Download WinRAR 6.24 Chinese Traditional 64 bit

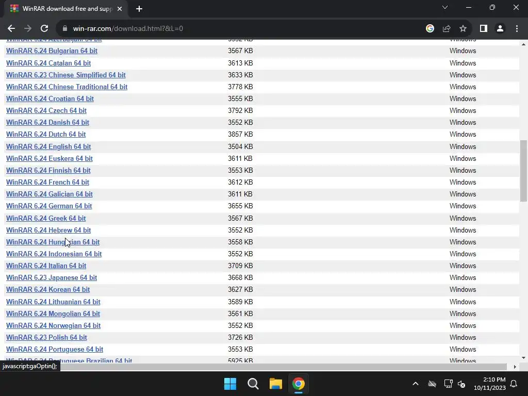click(x=67, y=87)
